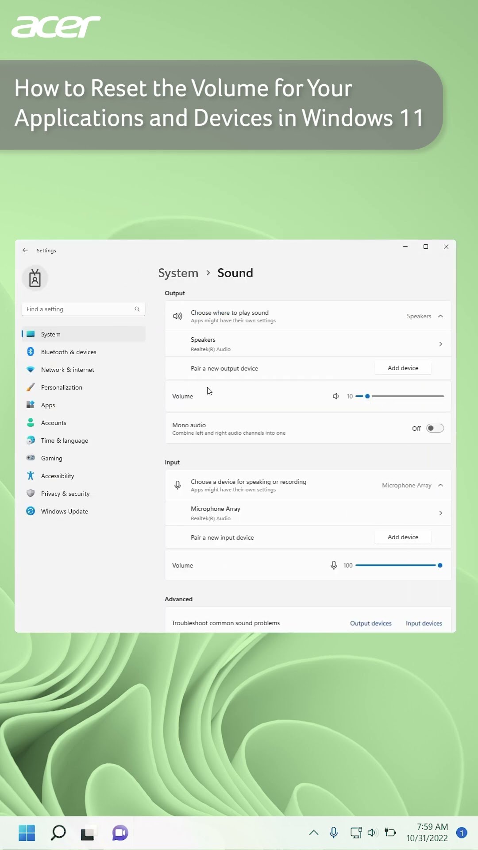Open Accounts settings
Viewport: 478px width, 850px height.
(x=84, y=423)
